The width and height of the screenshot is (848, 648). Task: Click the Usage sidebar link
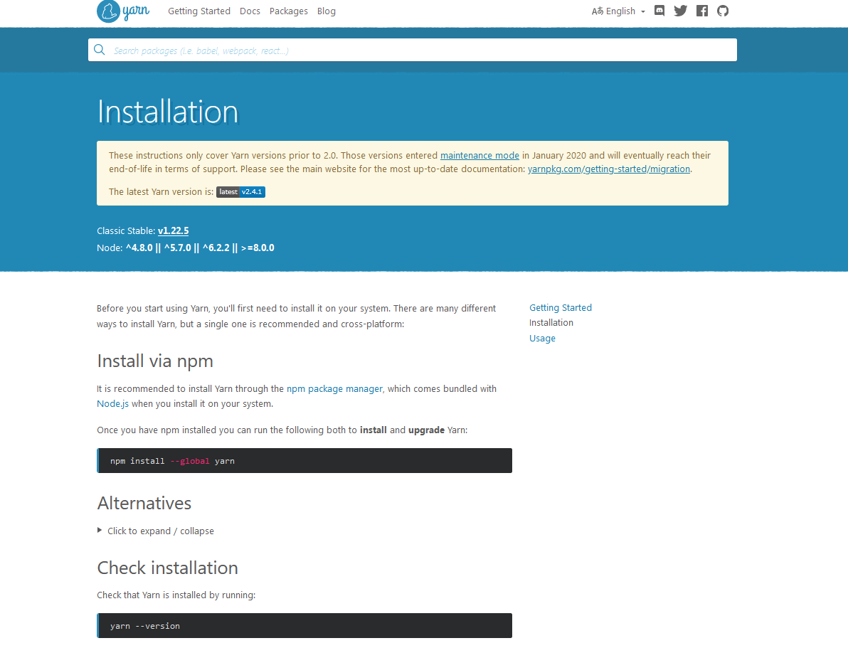[542, 338]
